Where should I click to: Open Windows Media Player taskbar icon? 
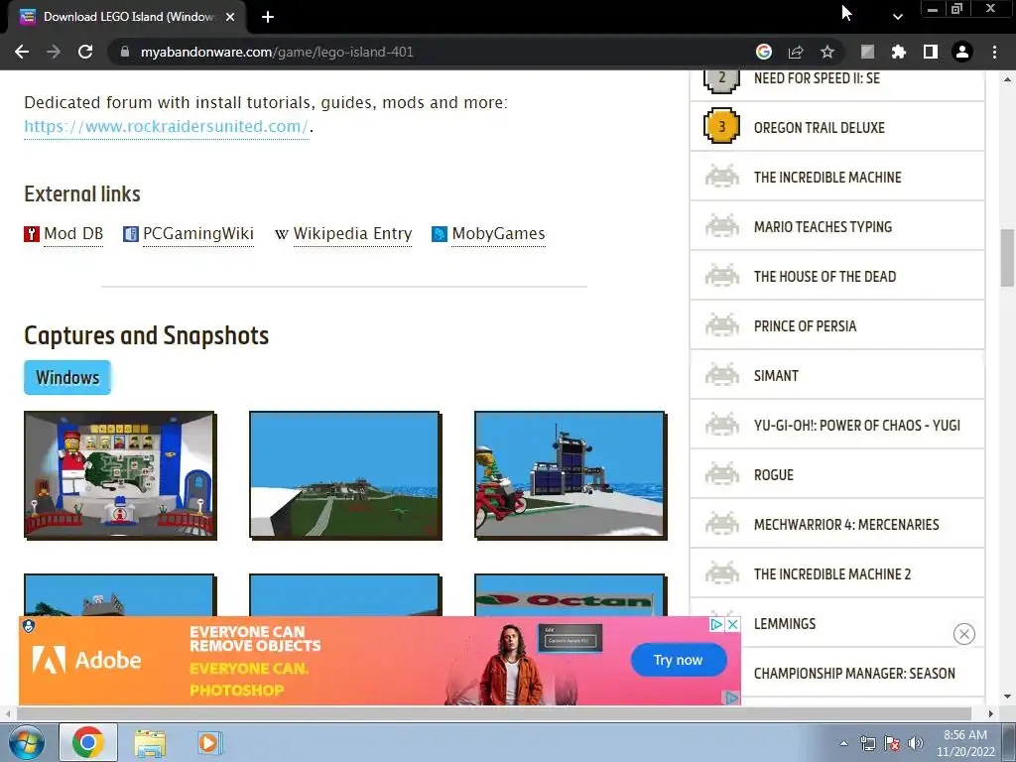pos(209,742)
